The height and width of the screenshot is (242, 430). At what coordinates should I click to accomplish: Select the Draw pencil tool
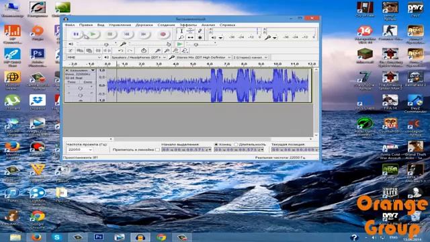click(200, 31)
